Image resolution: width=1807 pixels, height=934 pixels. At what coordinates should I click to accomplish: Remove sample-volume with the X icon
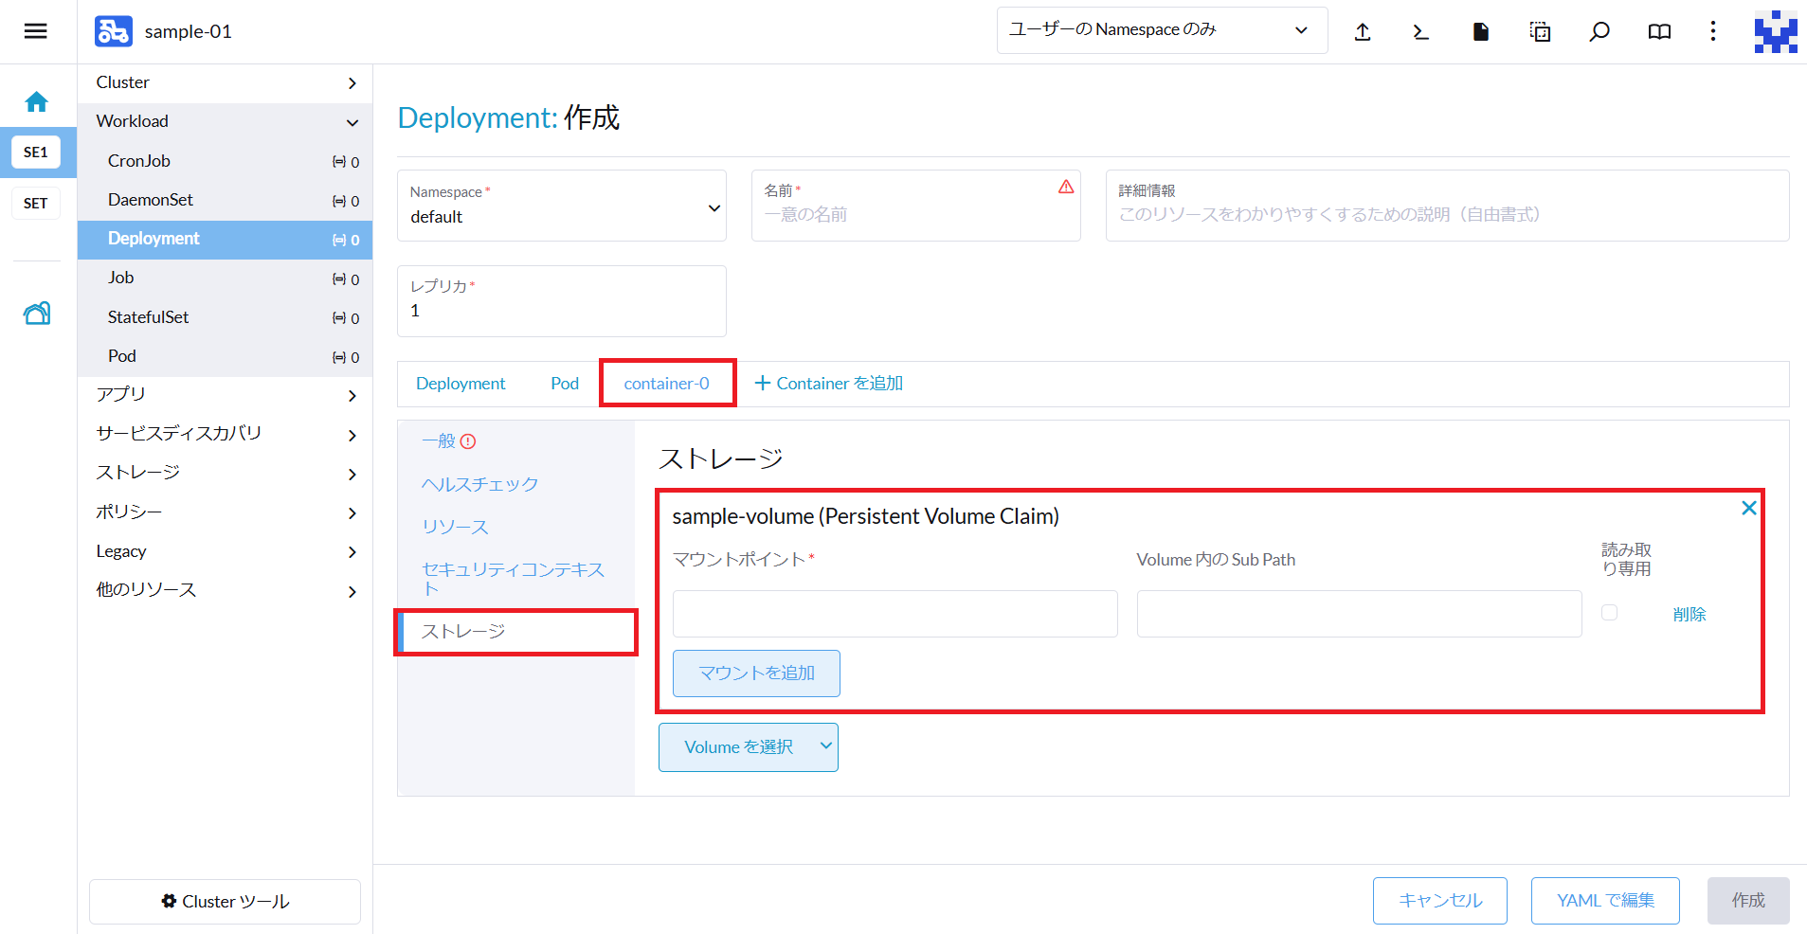(1748, 509)
